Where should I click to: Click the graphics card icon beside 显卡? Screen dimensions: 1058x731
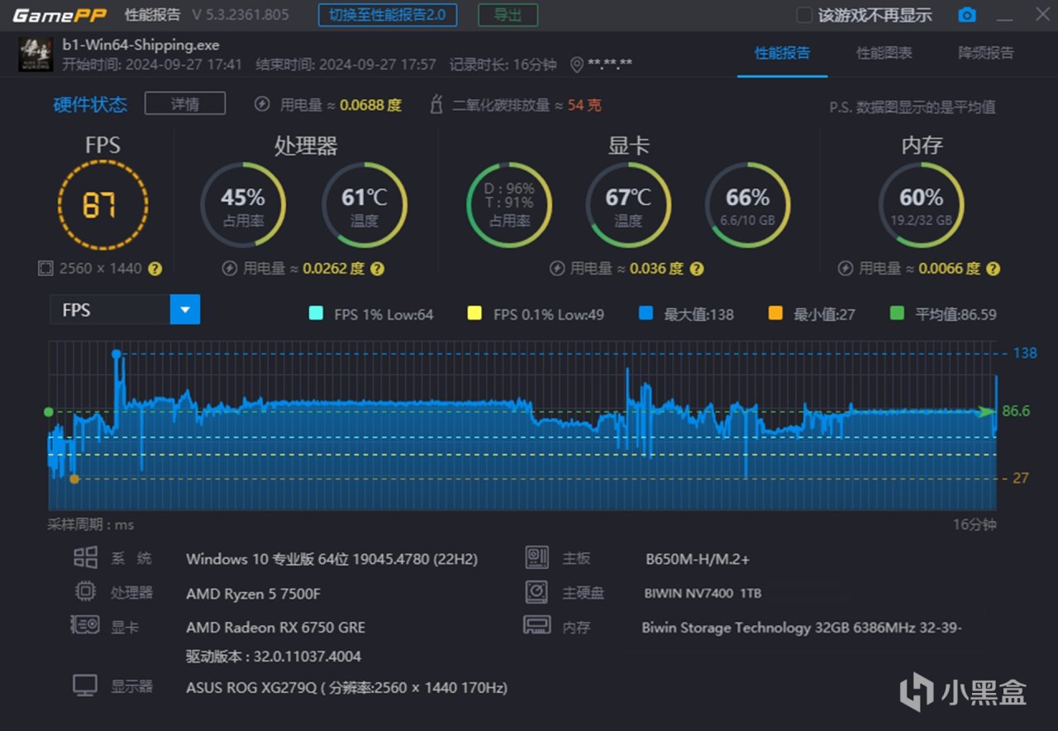pos(85,625)
